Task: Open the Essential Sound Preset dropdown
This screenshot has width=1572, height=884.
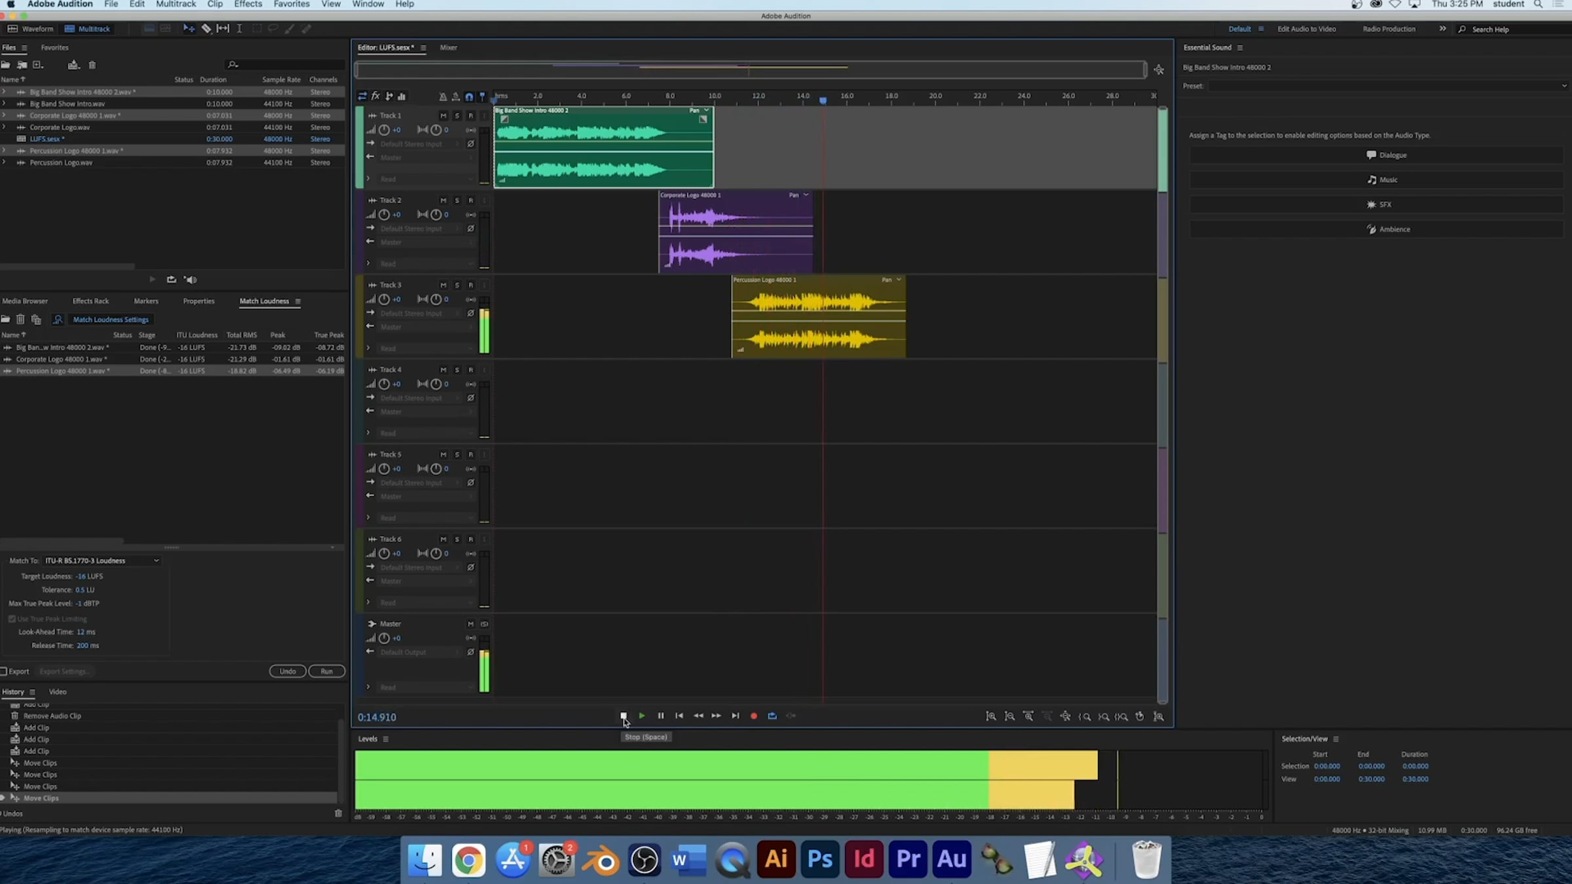Action: pyautogui.click(x=1387, y=86)
